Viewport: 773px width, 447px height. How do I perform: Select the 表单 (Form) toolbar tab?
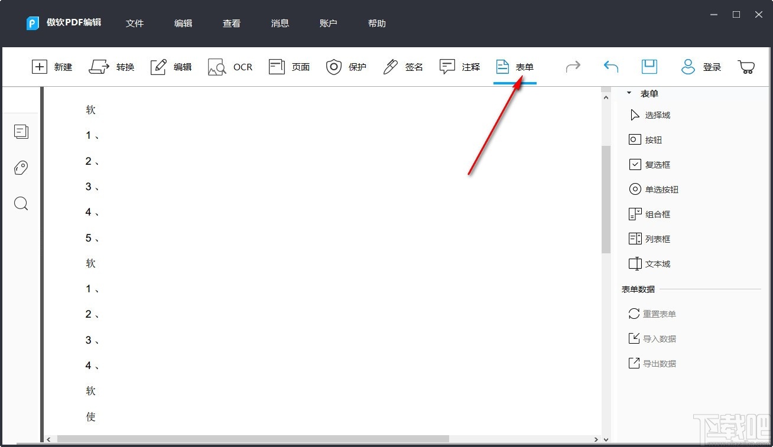(x=515, y=67)
